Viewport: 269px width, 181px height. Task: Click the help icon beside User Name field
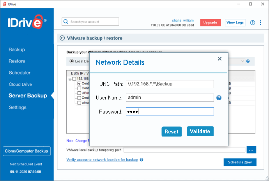[x=219, y=98]
